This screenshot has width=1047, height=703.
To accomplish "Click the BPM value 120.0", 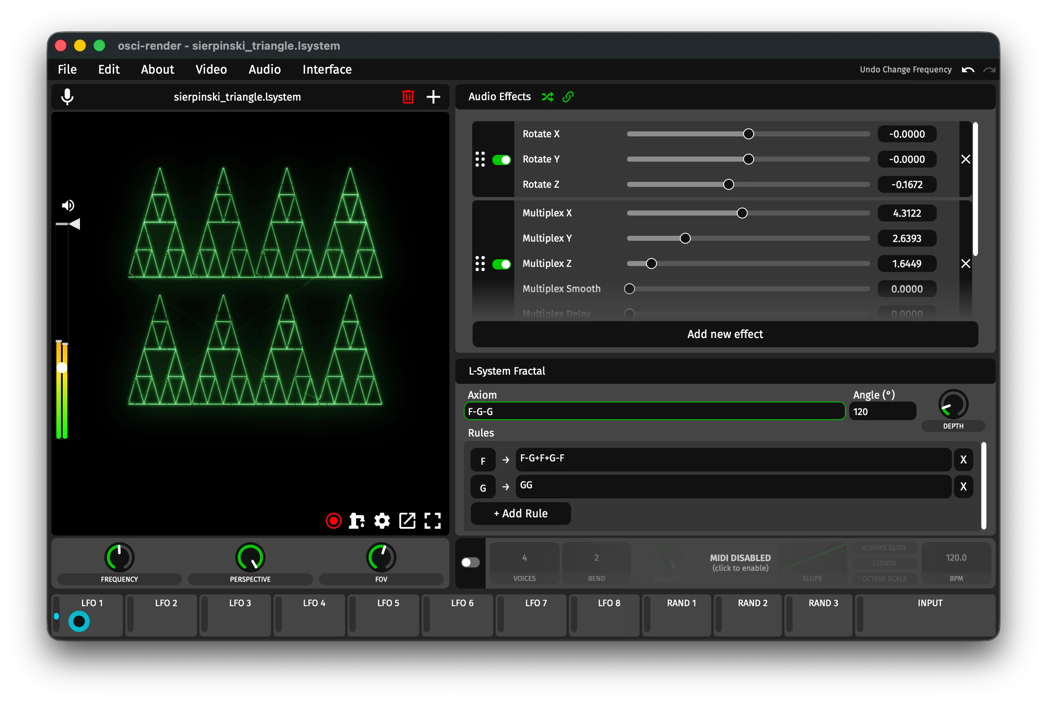I will point(956,558).
